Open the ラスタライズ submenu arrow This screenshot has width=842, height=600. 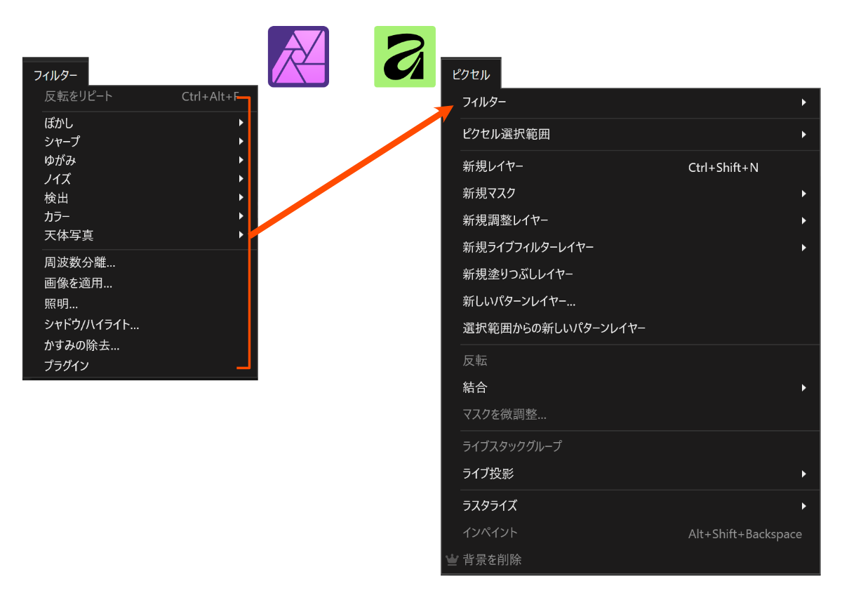804,506
